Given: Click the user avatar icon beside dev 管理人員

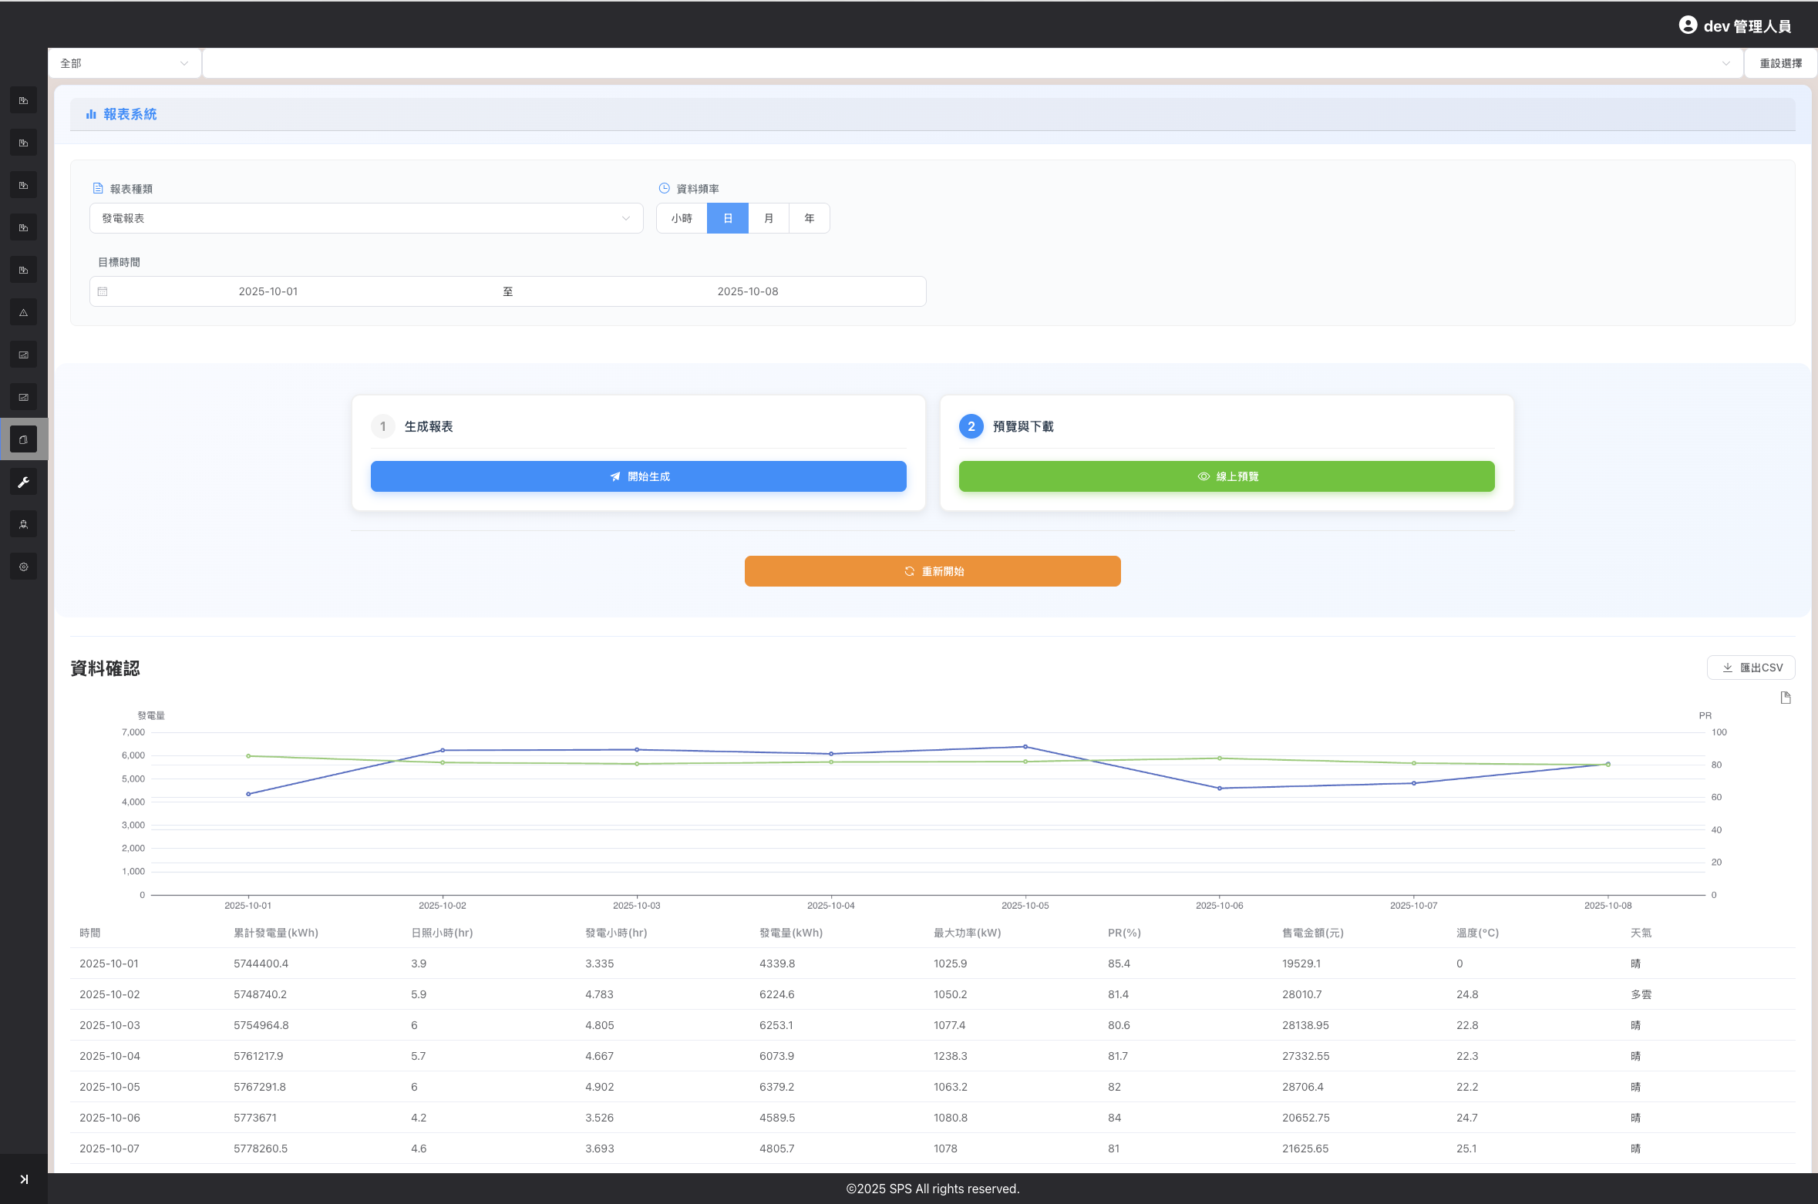Looking at the screenshot, I should pyautogui.click(x=1687, y=25).
